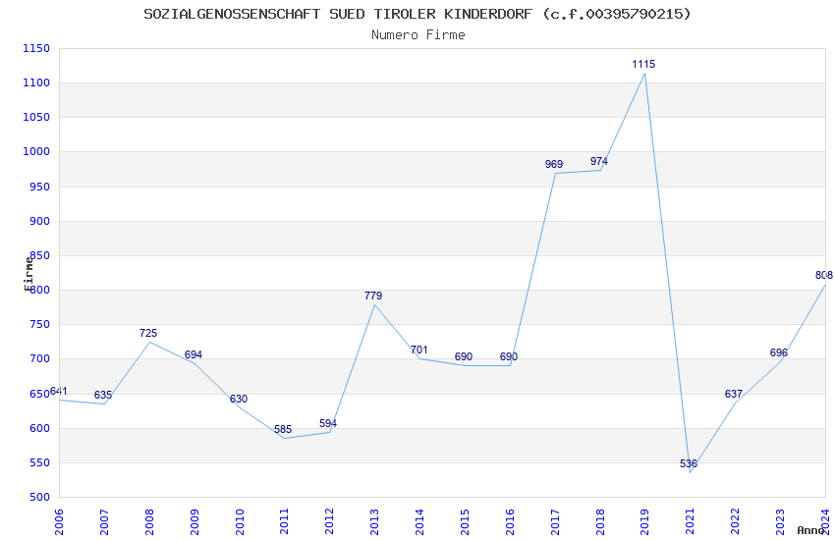Viewport: 835px width, 540px height.
Task: Select the data label 969
Action: (x=554, y=164)
